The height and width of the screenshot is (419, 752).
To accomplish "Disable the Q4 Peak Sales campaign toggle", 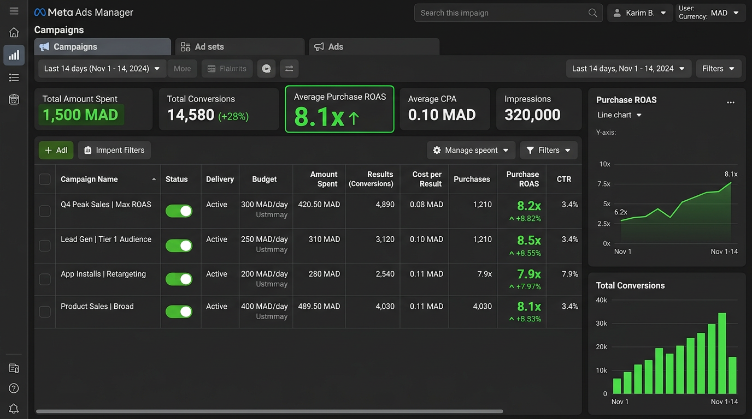I will [x=179, y=211].
